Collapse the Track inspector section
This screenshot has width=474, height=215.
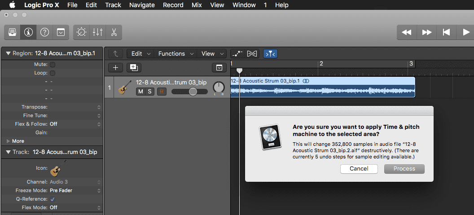tap(8, 152)
